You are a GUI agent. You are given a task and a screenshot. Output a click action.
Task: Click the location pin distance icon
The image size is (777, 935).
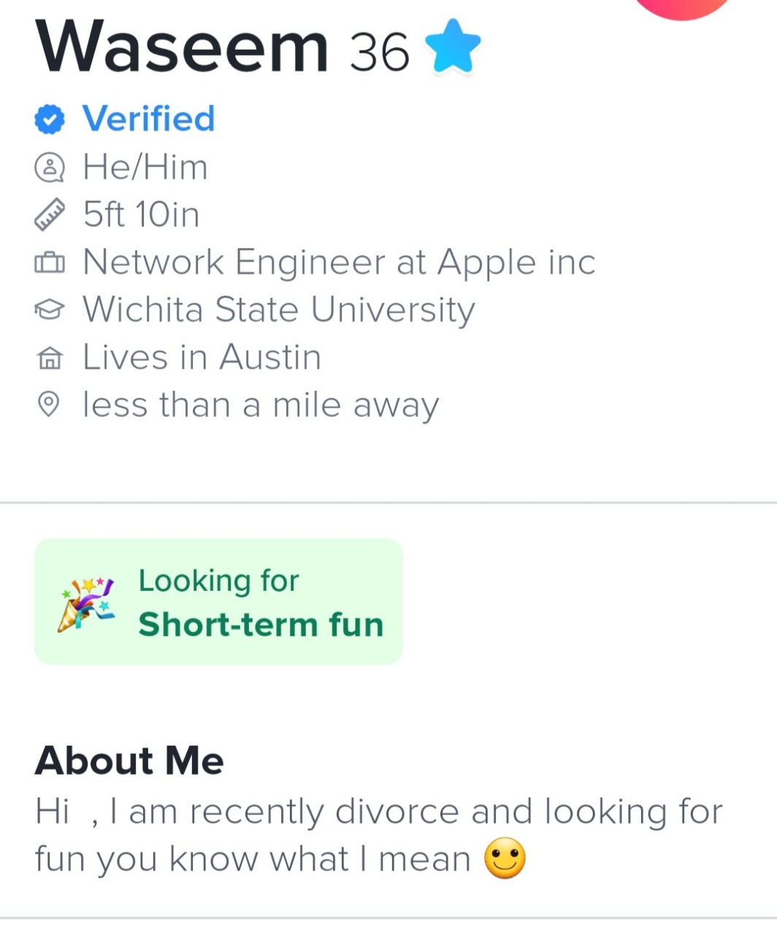[50, 405]
